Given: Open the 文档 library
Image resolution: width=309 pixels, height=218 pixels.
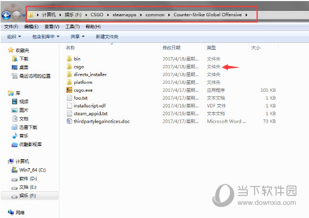Looking at the screenshot, I should [x=20, y=118].
